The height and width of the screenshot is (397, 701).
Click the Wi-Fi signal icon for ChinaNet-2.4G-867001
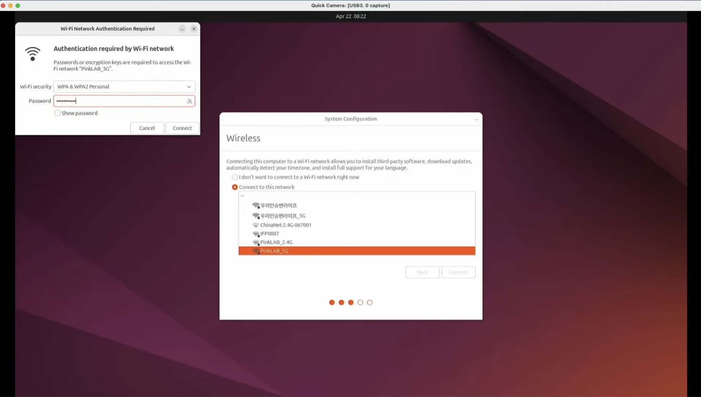(x=256, y=225)
